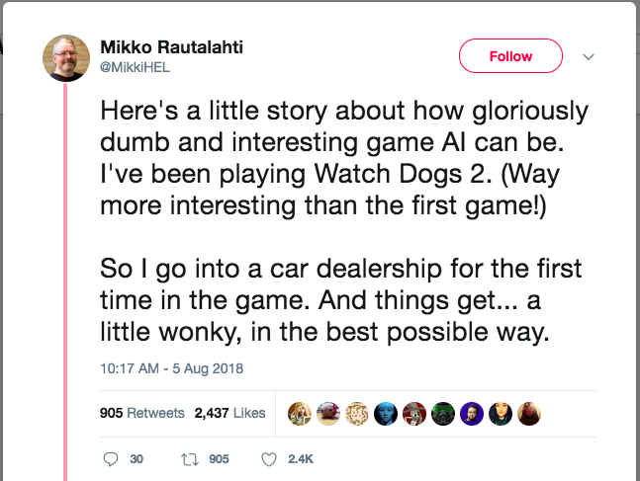Viewport: 640px width, 481px height.
Task: Click the reply count number 30
Action: pos(137,459)
